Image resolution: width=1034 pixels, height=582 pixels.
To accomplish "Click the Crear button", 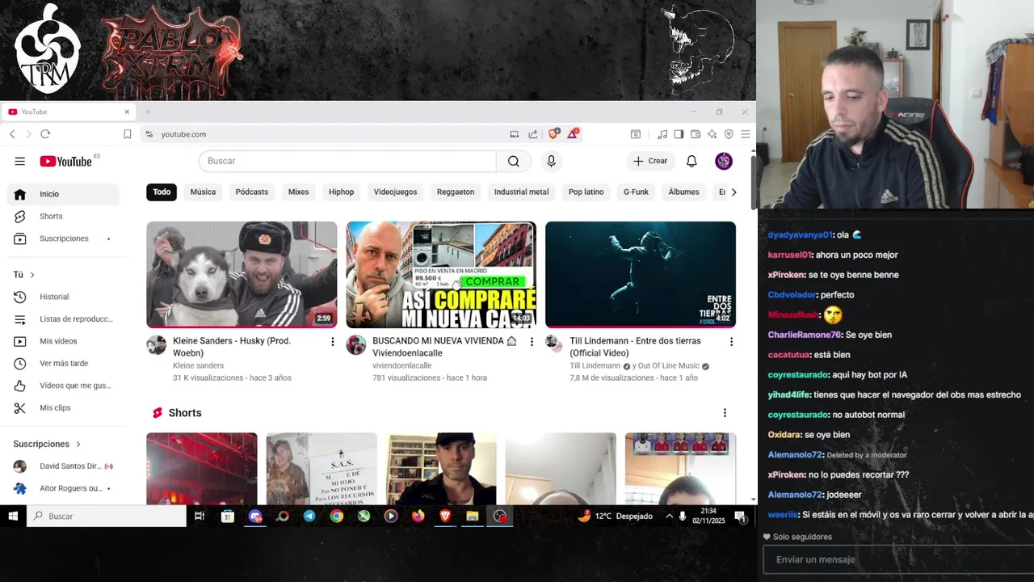I will click(x=651, y=161).
